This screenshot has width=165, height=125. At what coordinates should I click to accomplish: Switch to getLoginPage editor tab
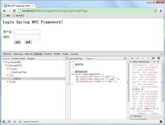76,59
